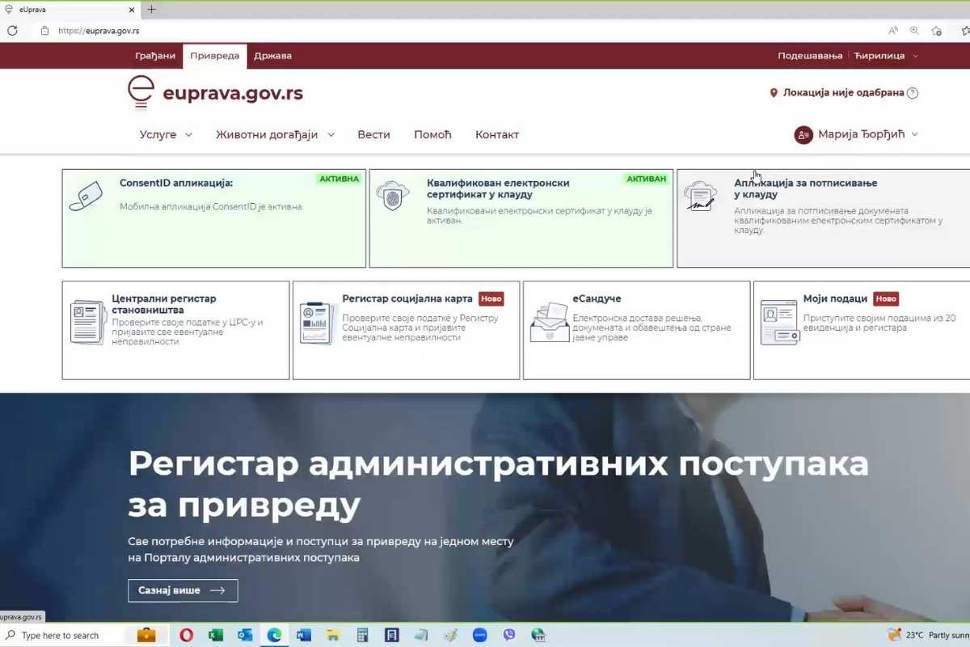Click the eUprava browser tab
This screenshot has height=647, width=970.
71,10
